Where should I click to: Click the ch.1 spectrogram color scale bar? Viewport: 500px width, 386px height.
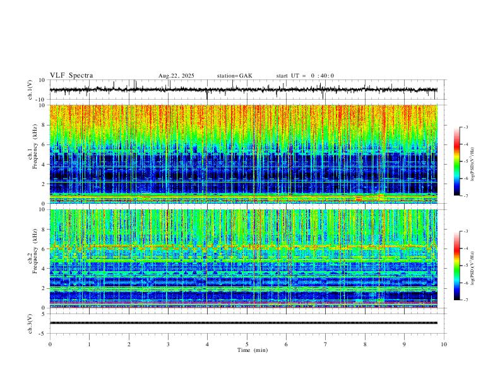coord(456,161)
